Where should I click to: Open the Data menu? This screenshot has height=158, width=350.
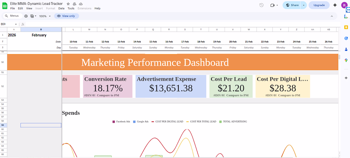click(61, 8)
